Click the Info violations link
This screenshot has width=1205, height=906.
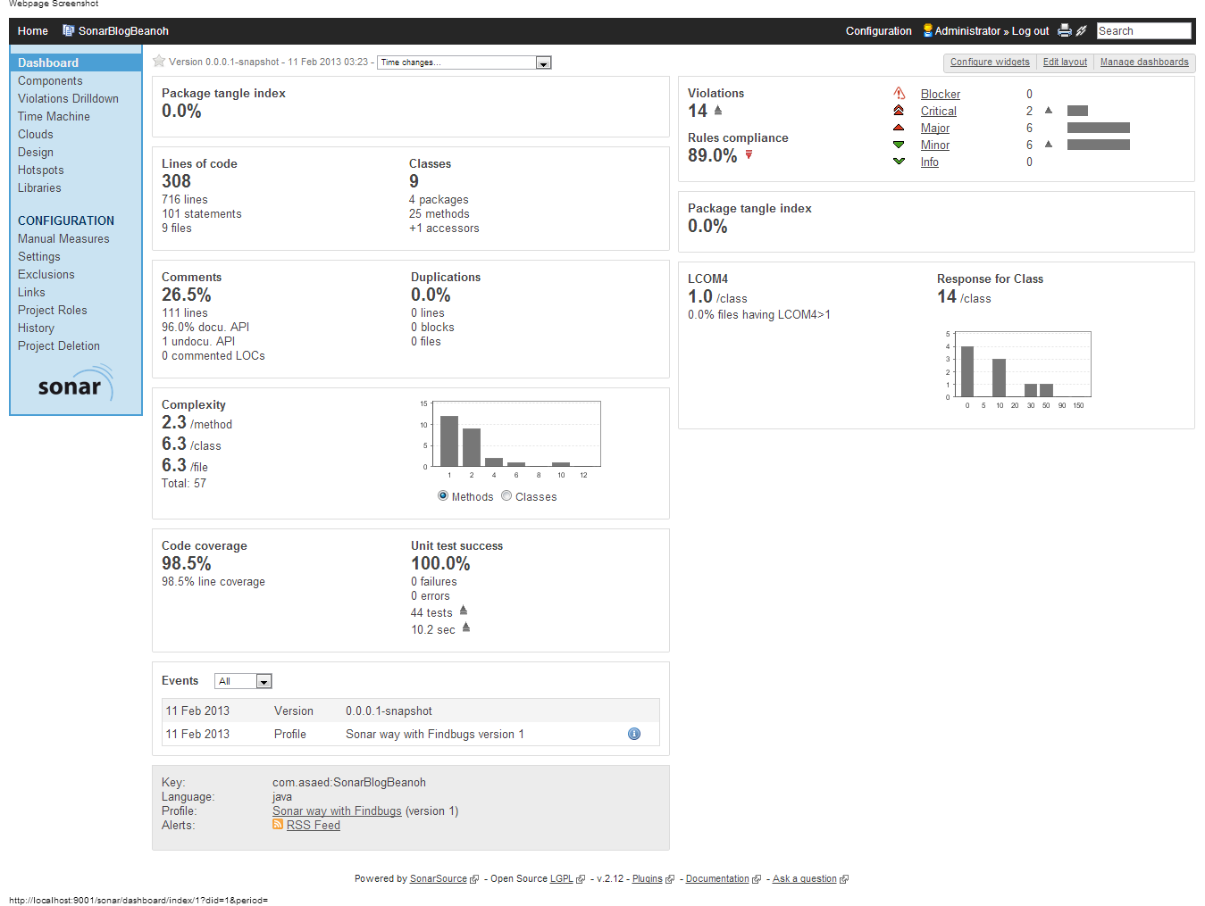930,162
